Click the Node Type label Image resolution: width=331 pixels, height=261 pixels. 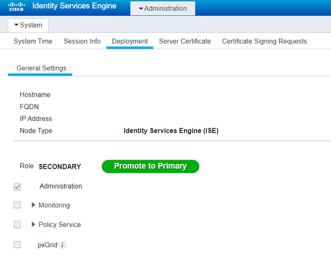click(36, 130)
